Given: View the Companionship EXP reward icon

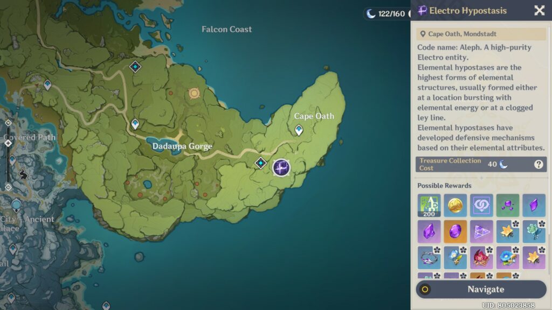Looking at the screenshot, I should 481,206.
